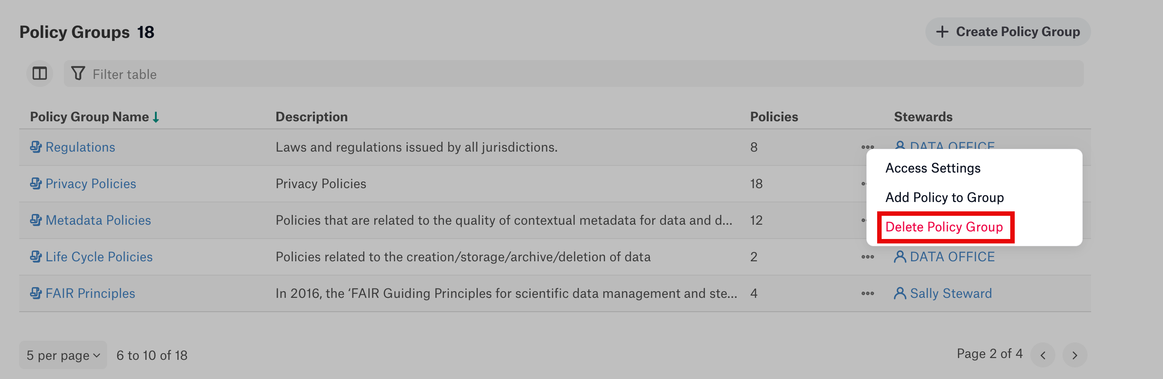Sort by Policy Group Name arrow

156,117
